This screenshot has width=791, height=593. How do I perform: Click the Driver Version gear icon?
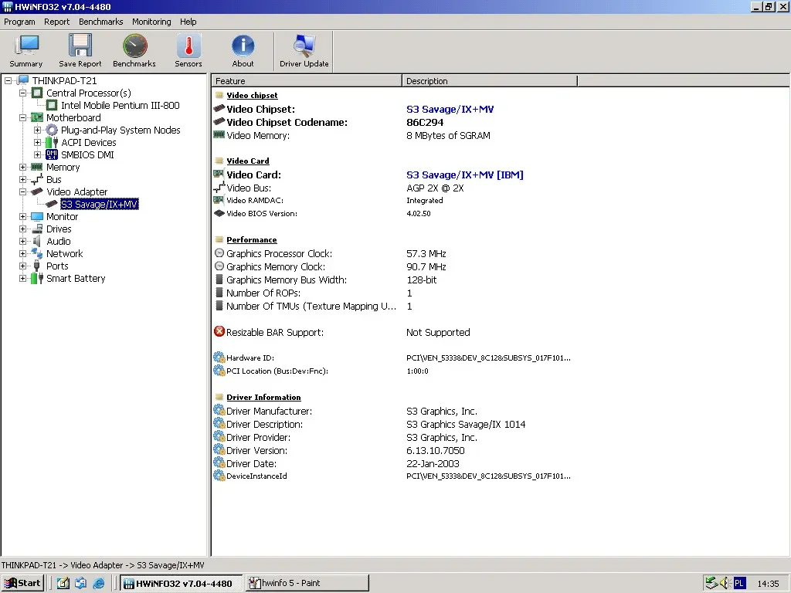coord(219,450)
